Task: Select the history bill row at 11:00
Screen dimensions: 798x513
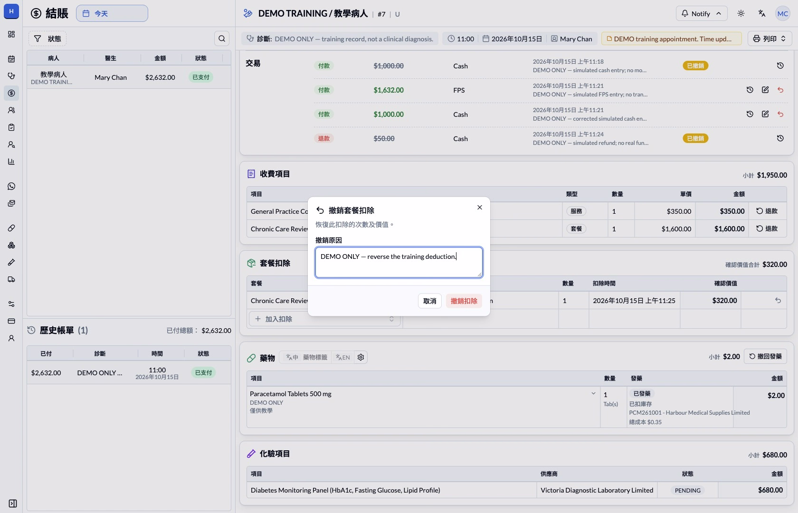Action: tap(129, 373)
